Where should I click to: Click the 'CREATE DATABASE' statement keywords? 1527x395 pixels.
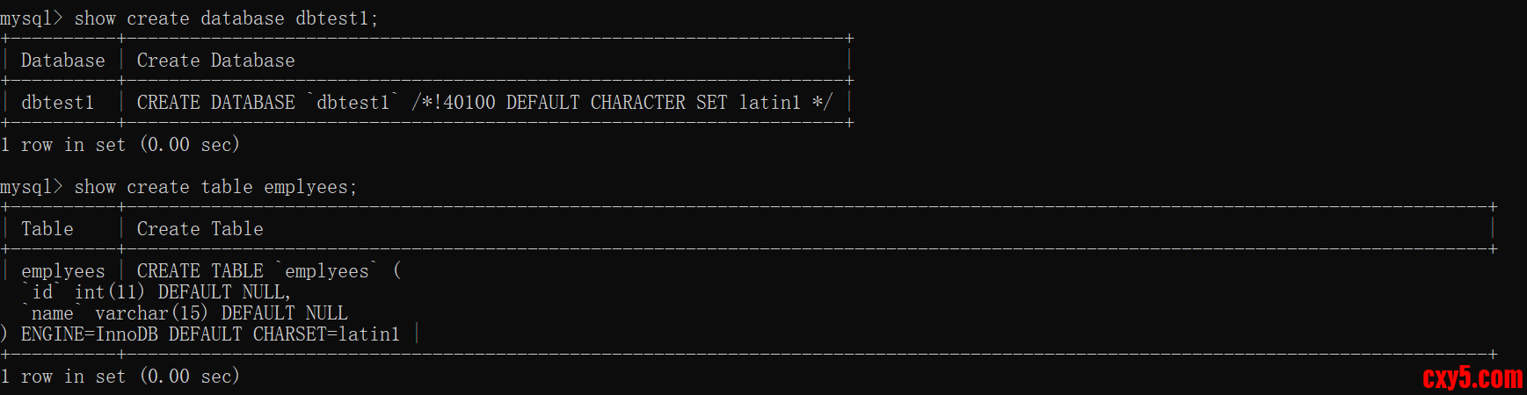pos(215,103)
